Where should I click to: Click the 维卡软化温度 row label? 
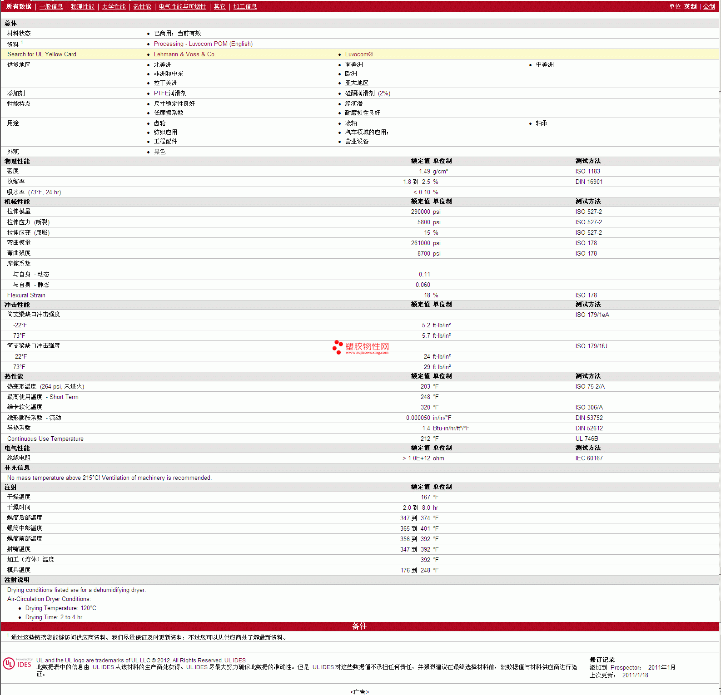pos(25,407)
